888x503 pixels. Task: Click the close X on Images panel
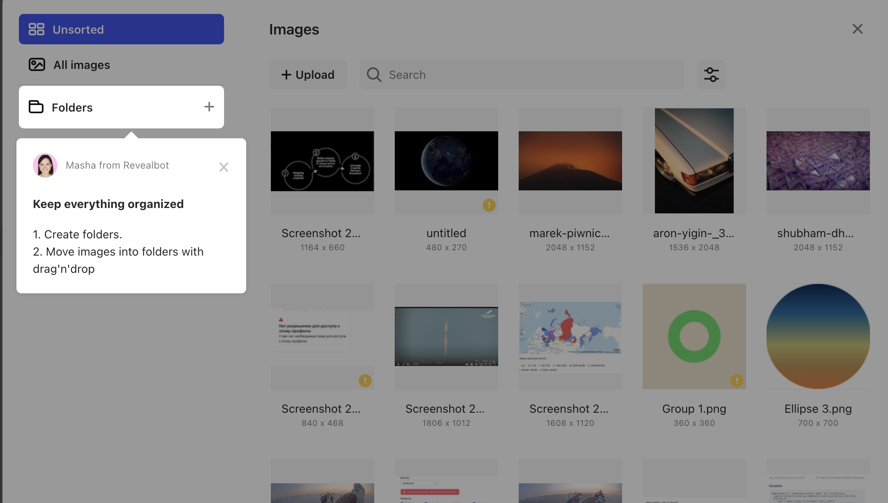pos(858,29)
